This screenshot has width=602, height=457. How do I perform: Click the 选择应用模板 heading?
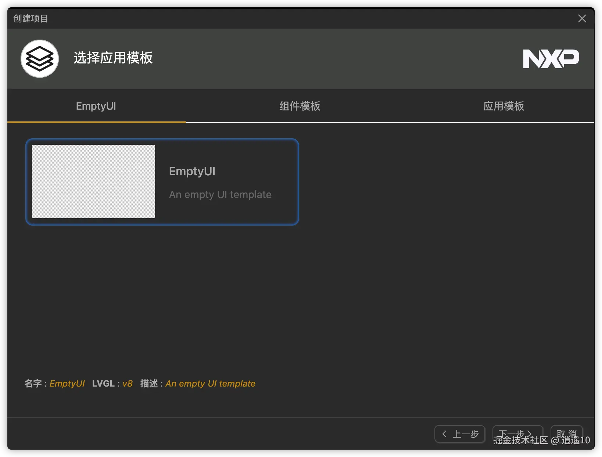(x=113, y=58)
